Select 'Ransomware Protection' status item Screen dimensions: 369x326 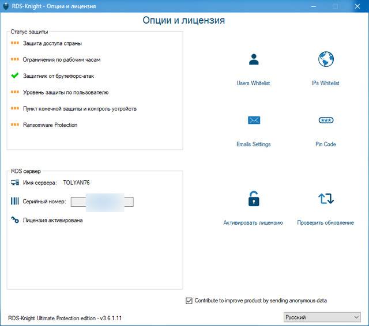click(50, 125)
